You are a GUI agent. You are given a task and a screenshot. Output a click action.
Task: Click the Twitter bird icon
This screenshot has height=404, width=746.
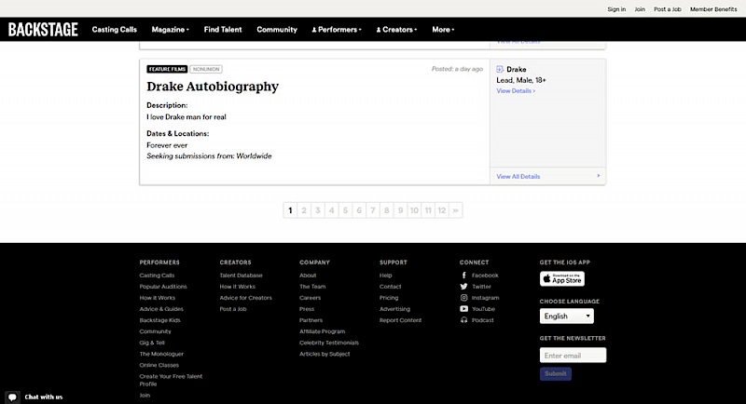463,287
